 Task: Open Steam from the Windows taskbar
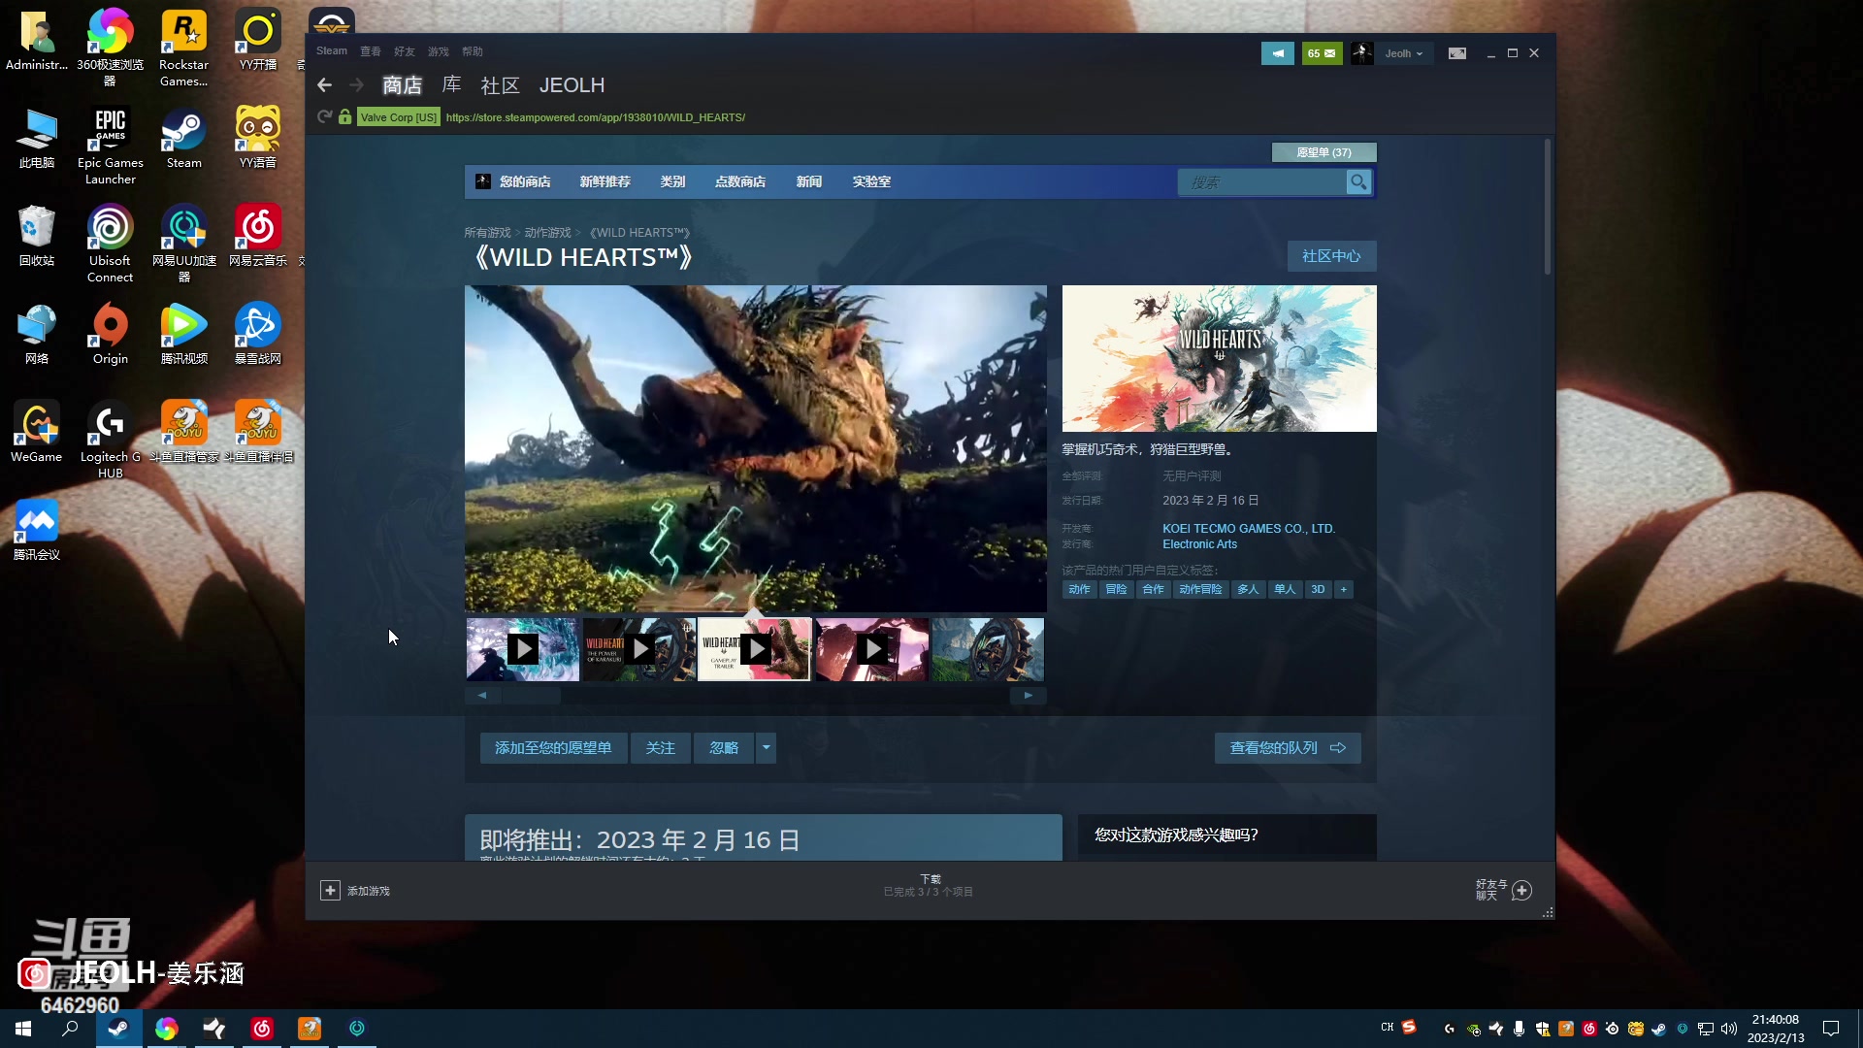click(118, 1029)
